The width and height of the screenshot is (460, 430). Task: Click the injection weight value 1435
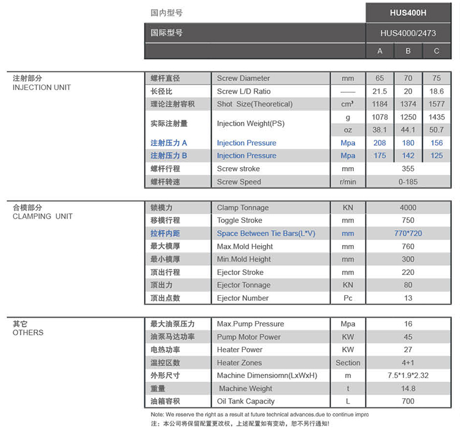[x=437, y=117]
